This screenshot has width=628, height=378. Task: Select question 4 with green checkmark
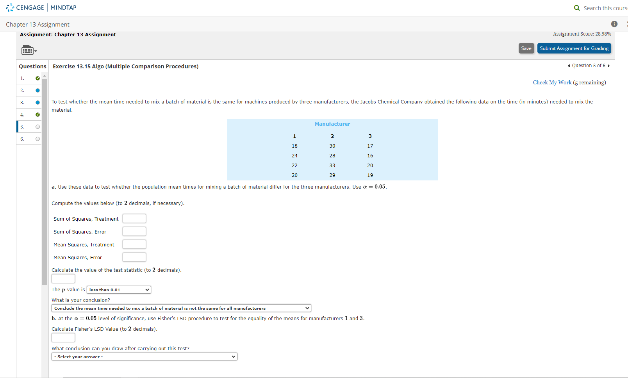(37, 115)
